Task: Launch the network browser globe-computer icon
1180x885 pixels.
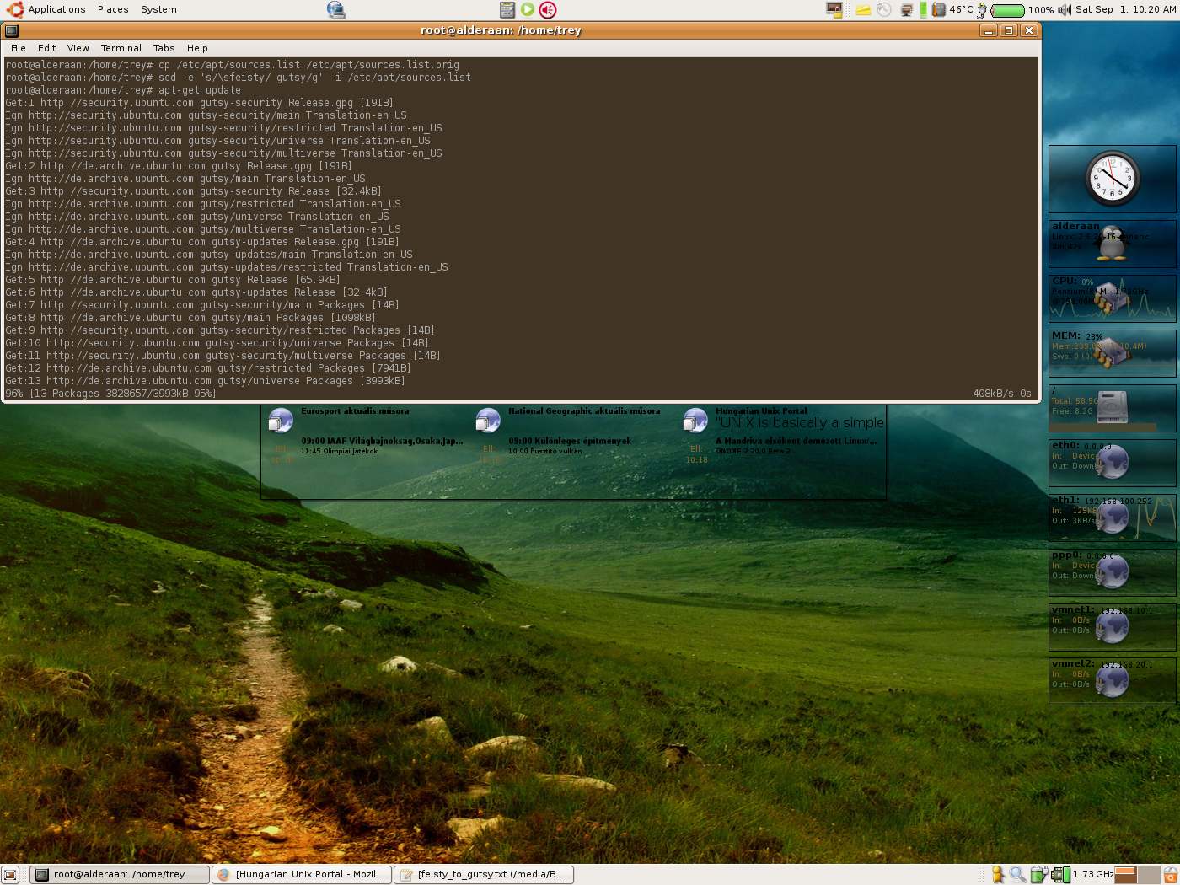Action: 335,9
